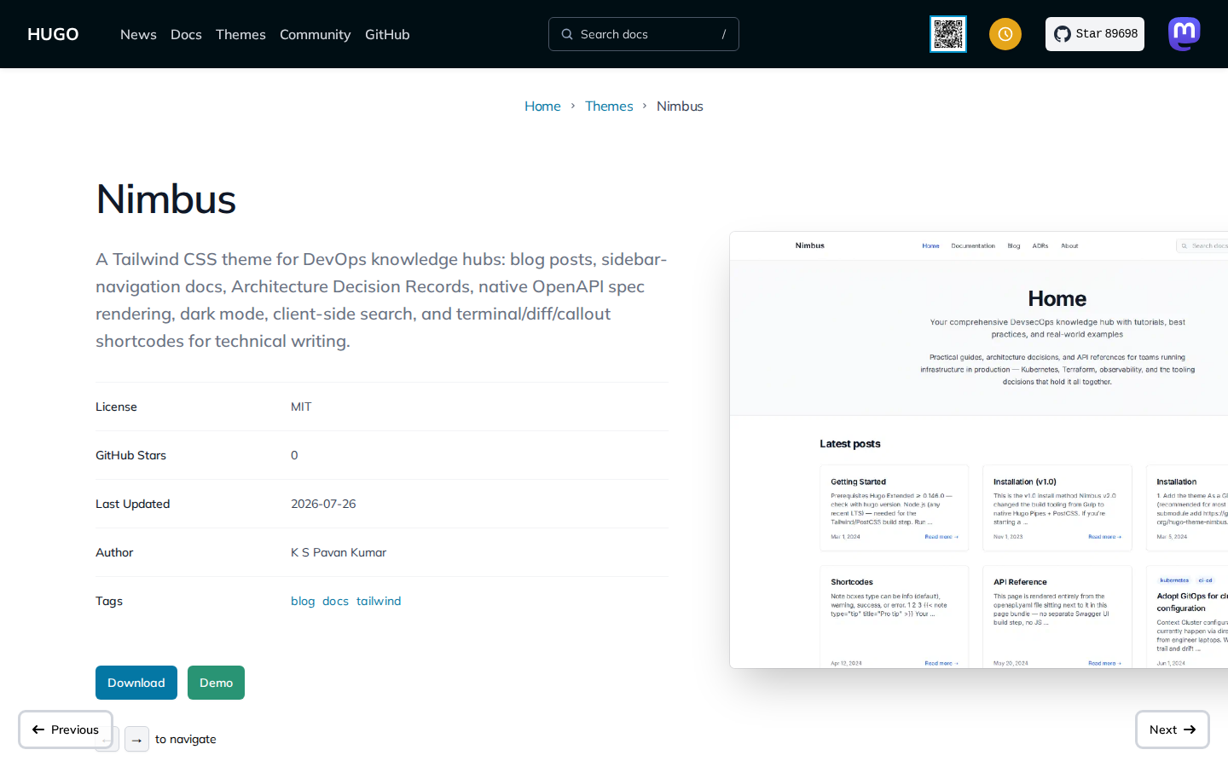1228x767 pixels.
Task: Open the GitHub menu item
Action: (387, 34)
